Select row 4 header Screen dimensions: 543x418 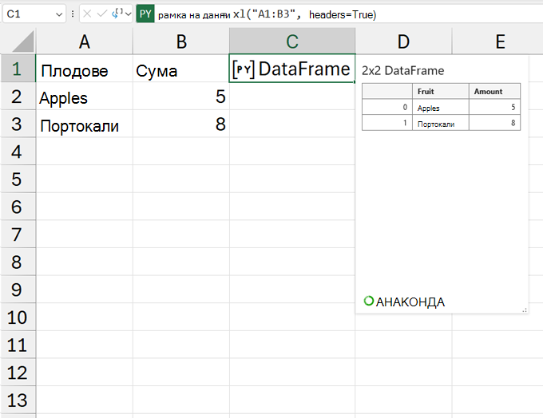(18, 152)
